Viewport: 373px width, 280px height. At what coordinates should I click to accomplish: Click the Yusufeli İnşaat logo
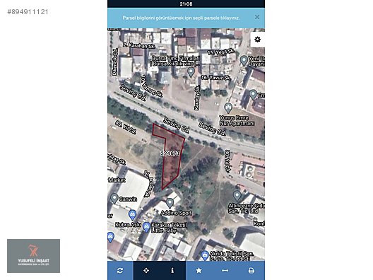tap(33, 256)
